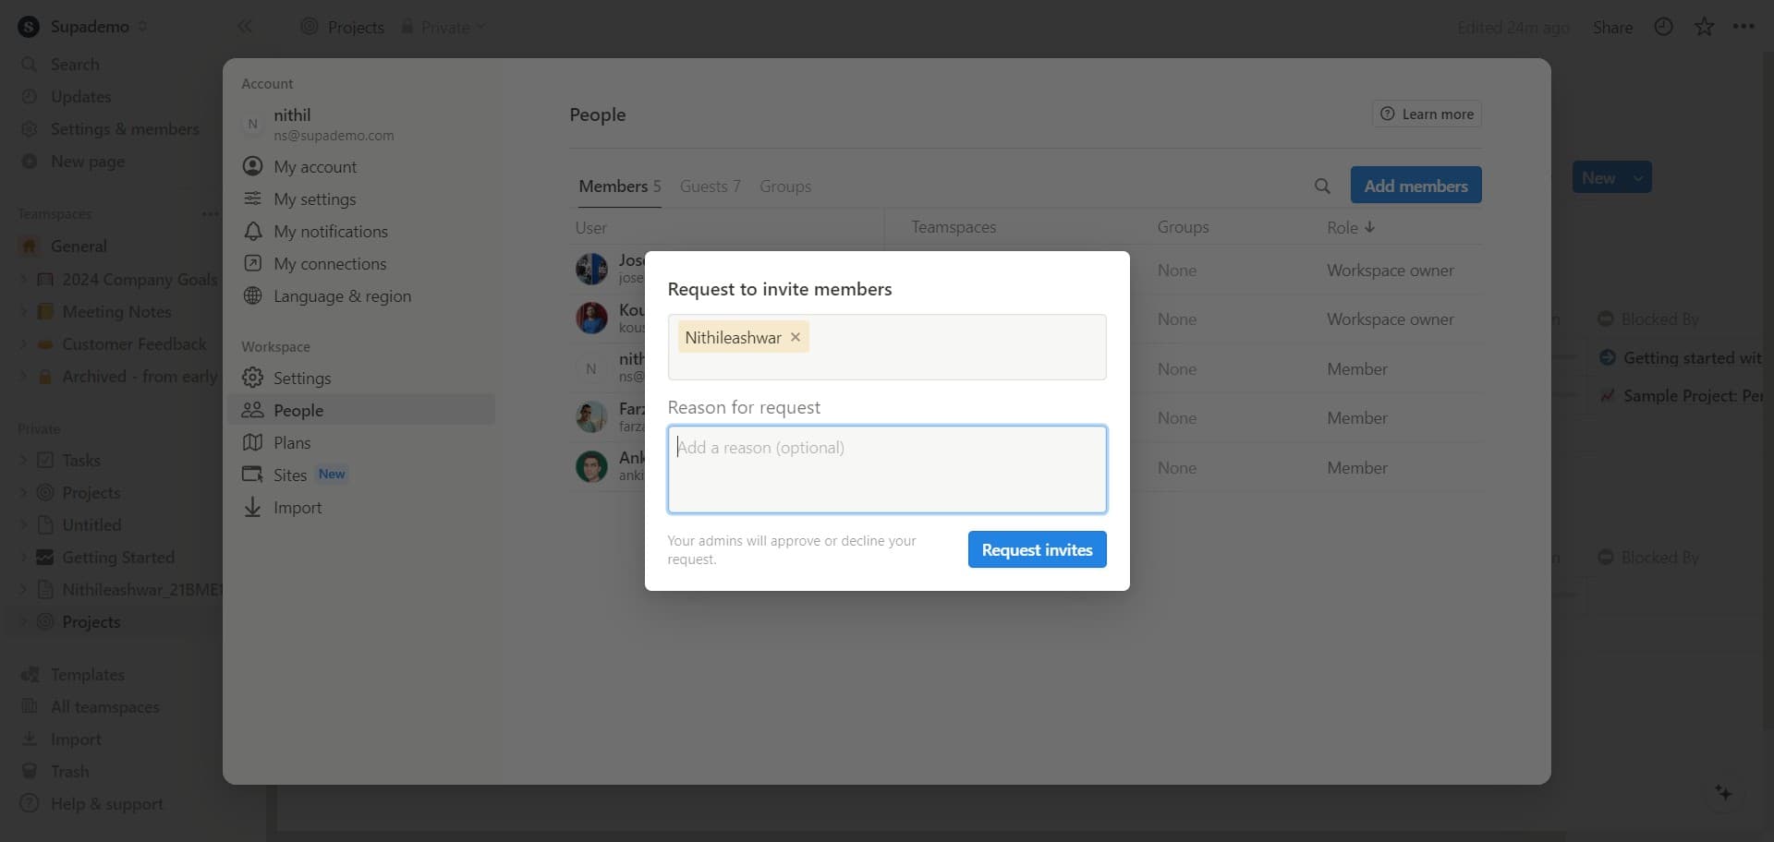
Task: Click the My notifications bell icon
Action: pyautogui.click(x=252, y=232)
